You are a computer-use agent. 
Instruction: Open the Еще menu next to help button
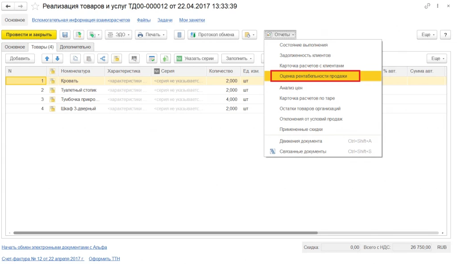pyautogui.click(x=427, y=35)
